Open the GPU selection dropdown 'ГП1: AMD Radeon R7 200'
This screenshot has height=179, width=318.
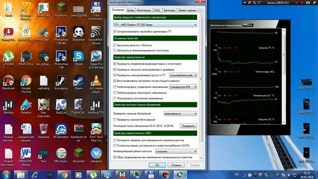pos(155,25)
